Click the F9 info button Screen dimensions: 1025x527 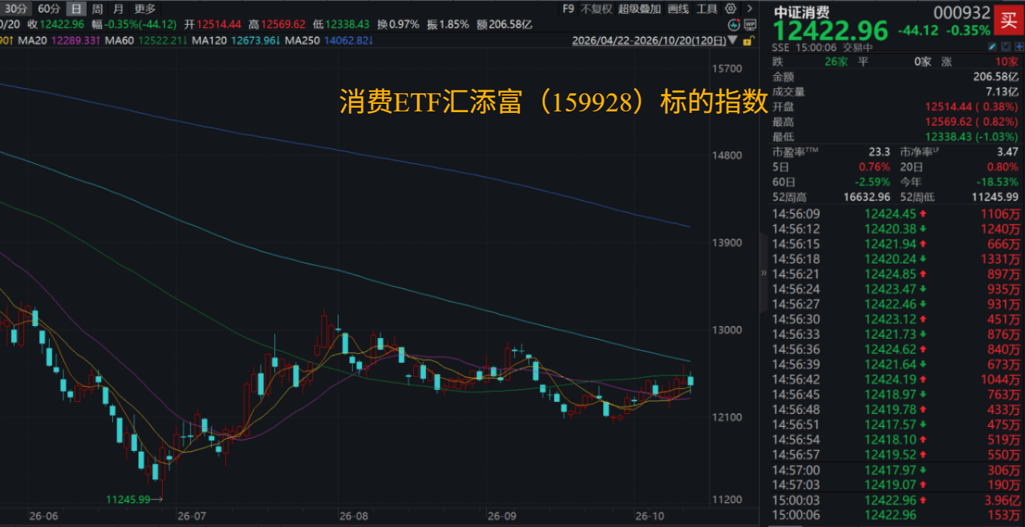pyautogui.click(x=568, y=8)
